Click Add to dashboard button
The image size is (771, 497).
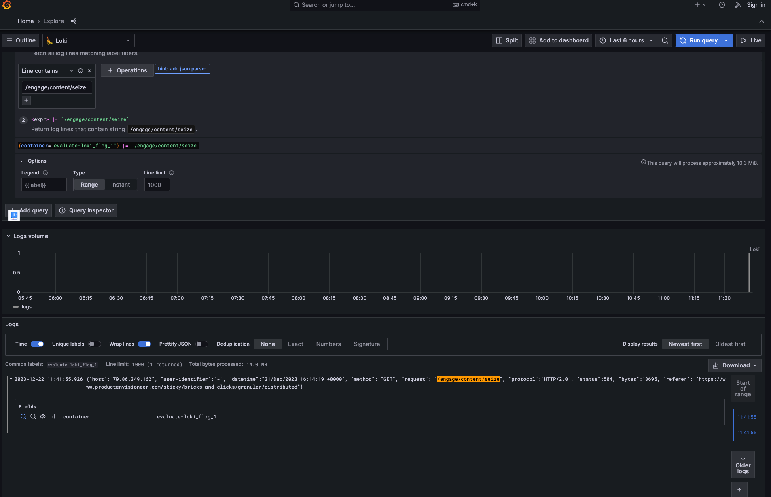559,40
